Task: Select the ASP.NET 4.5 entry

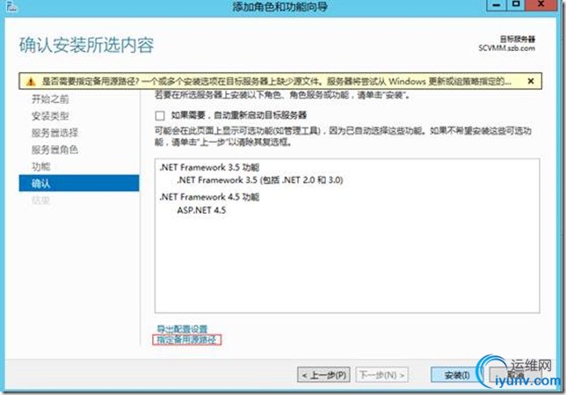Action: coord(201,210)
